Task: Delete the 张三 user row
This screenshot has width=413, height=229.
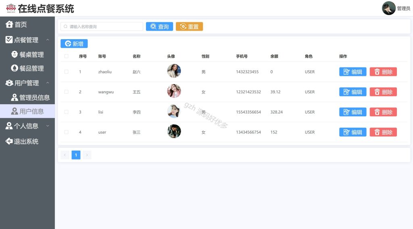Action: pos(383,132)
